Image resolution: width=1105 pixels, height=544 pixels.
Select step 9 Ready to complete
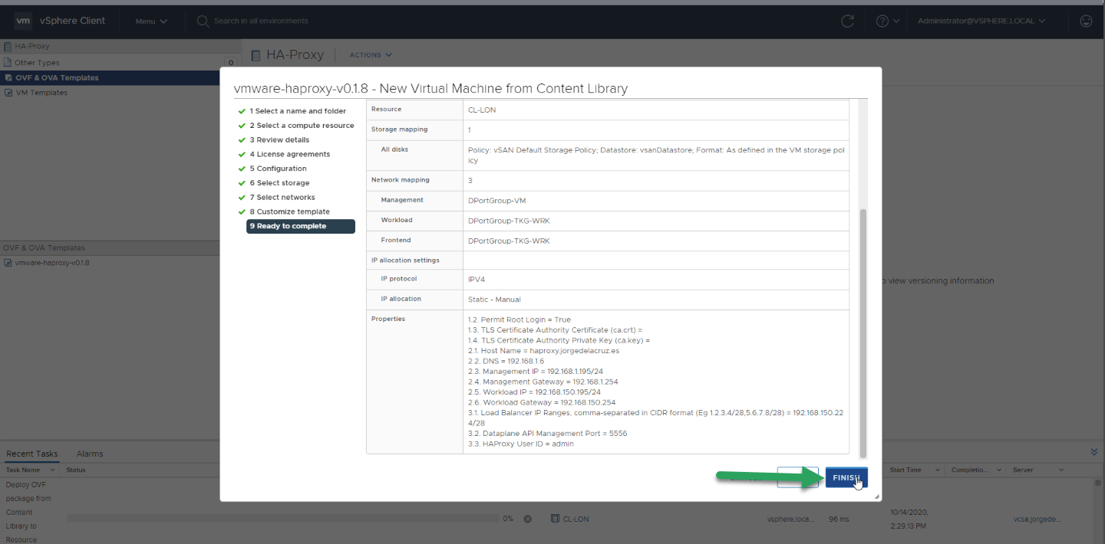[x=301, y=226]
